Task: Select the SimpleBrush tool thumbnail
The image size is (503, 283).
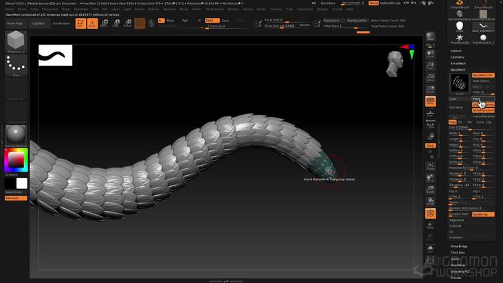Action: (x=460, y=4)
